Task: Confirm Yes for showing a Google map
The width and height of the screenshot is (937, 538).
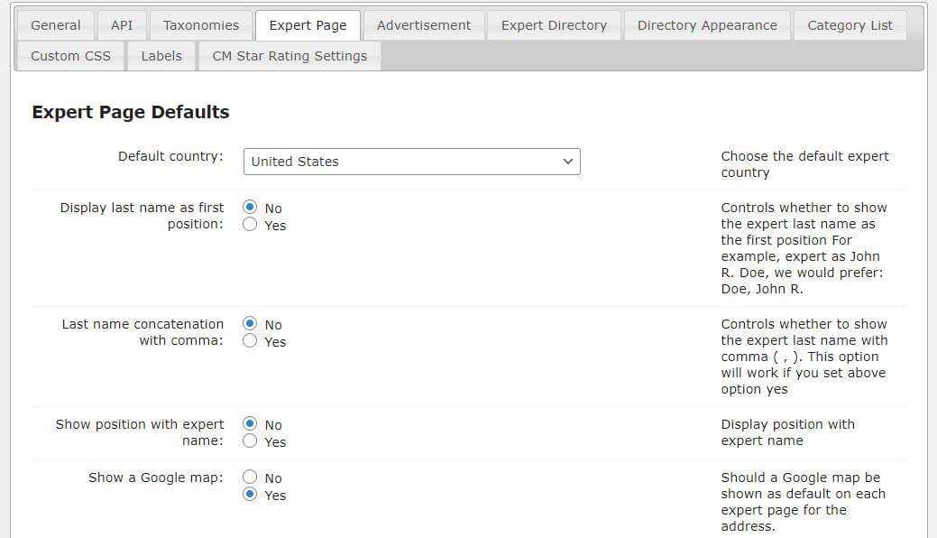Action: tap(250, 495)
